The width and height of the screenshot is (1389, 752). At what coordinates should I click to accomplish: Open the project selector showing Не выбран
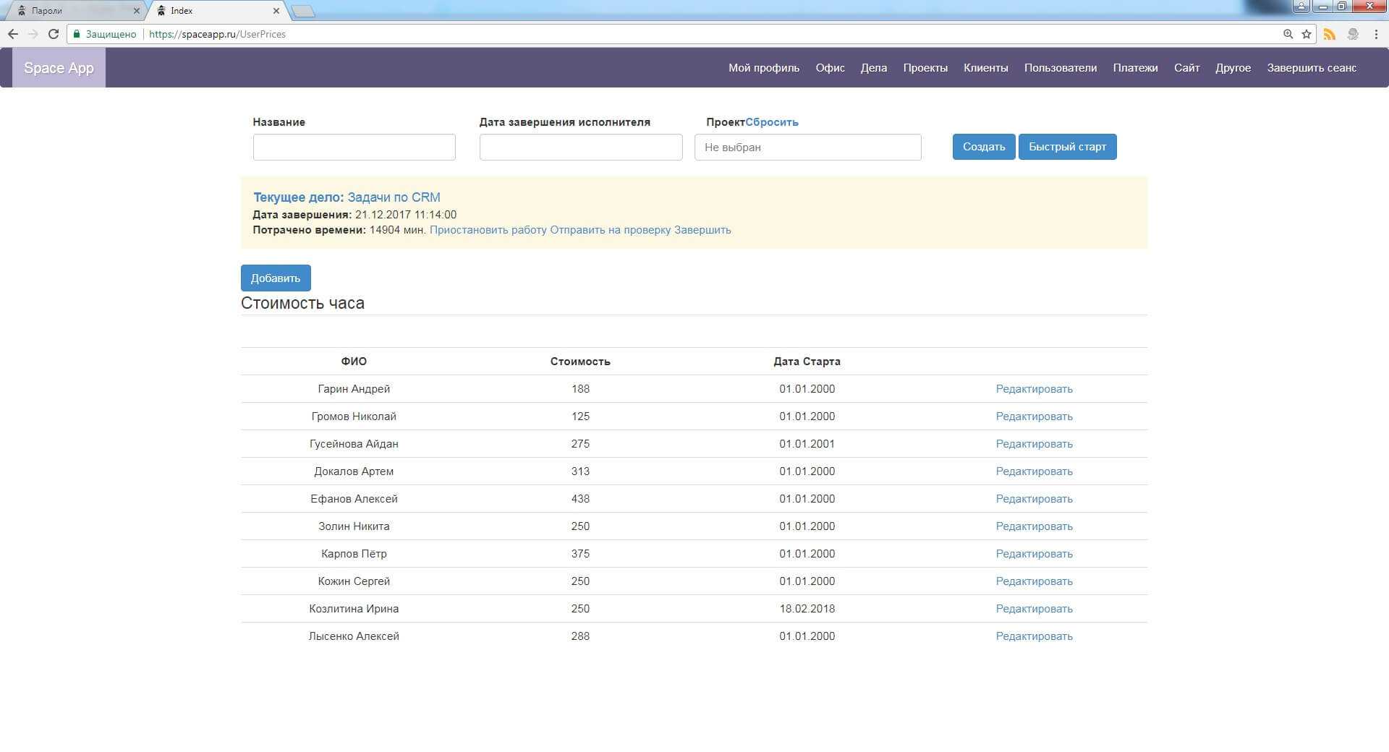pos(807,148)
